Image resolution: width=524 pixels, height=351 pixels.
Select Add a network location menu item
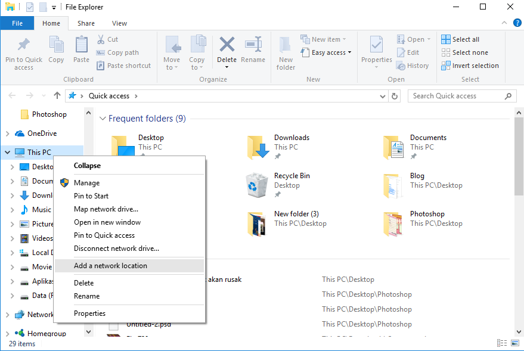tap(129, 266)
